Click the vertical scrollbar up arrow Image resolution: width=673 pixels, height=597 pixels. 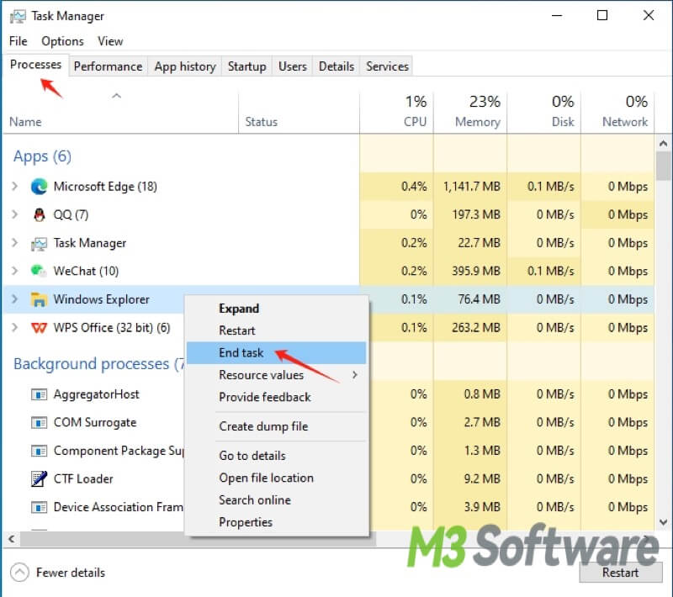click(664, 144)
